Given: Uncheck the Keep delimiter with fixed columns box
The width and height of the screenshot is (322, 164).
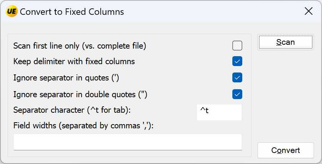Looking at the screenshot, I should [x=237, y=61].
